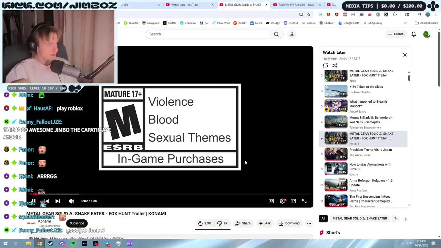This screenshot has height=248, width=441.
Task: Open the Chainlink bookmark
Action: click(188, 23)
